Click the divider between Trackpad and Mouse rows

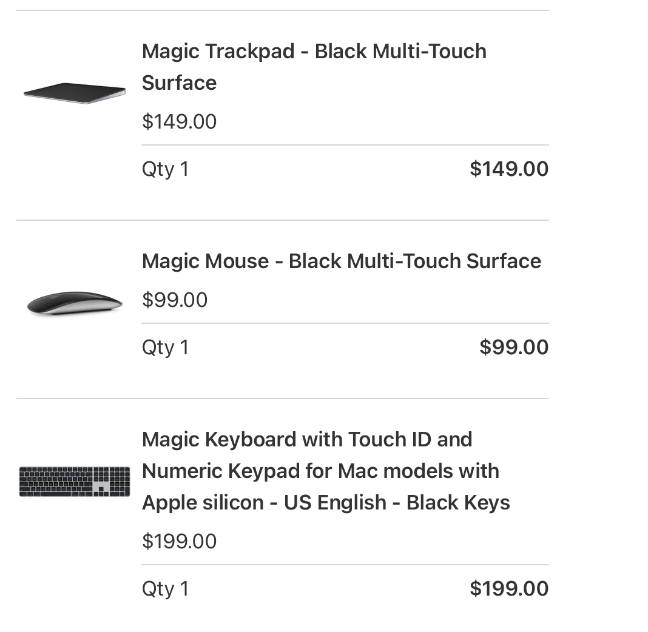point(283,220)
